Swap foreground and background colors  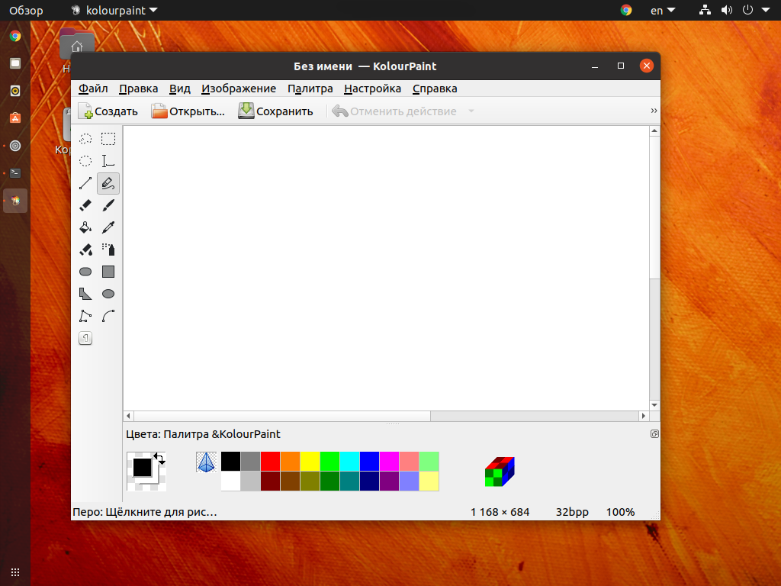tap(159, 459)
